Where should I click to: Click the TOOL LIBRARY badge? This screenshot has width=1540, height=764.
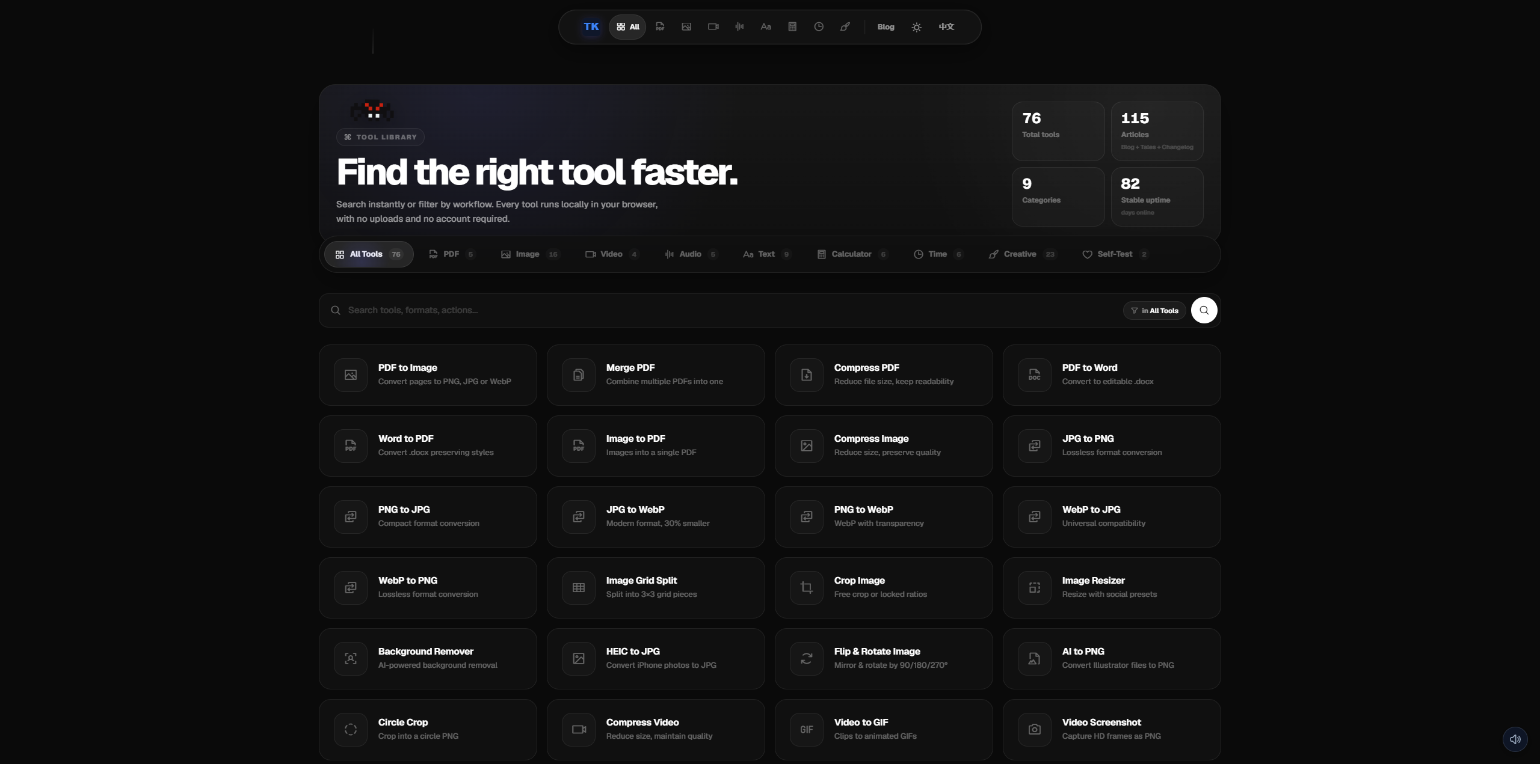380,137
